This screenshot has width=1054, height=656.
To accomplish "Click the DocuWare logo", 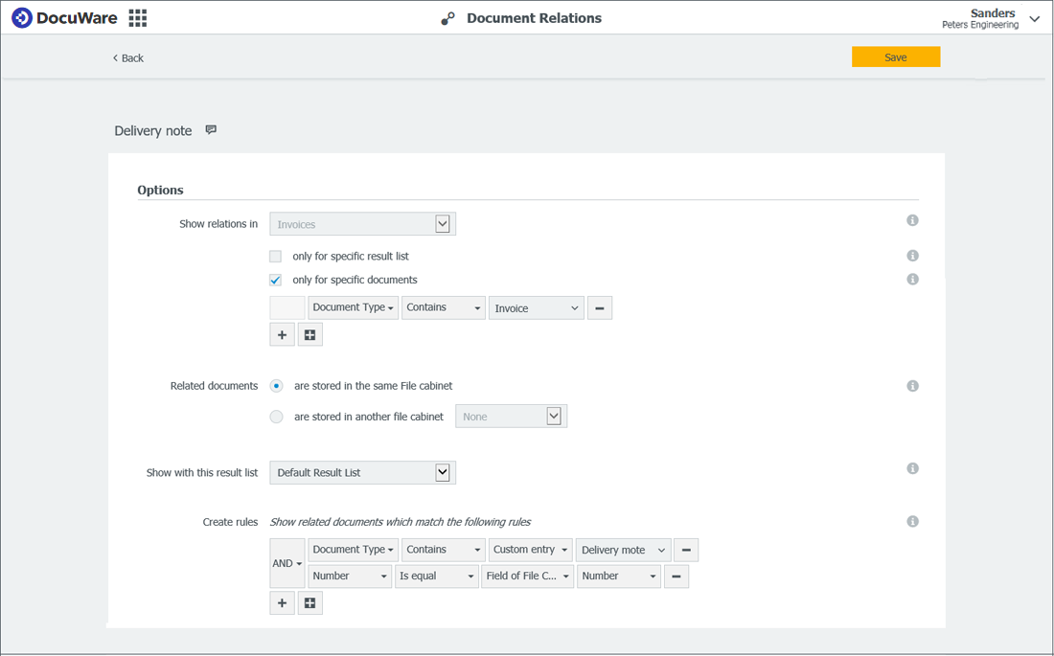I will click(63, 18).
